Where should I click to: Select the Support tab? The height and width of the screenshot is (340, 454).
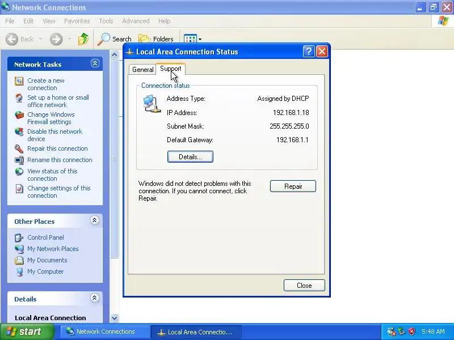[171, 69]
